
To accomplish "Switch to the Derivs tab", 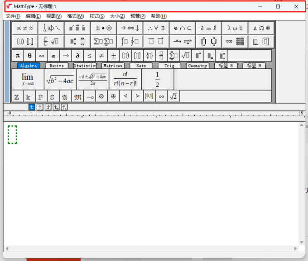I will [57, 66].
